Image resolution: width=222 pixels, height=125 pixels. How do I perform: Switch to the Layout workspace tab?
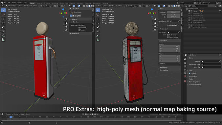(32, 3)
